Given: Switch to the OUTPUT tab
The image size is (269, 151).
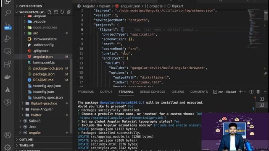Looking at the screenshot, I should tap(106, 92).
